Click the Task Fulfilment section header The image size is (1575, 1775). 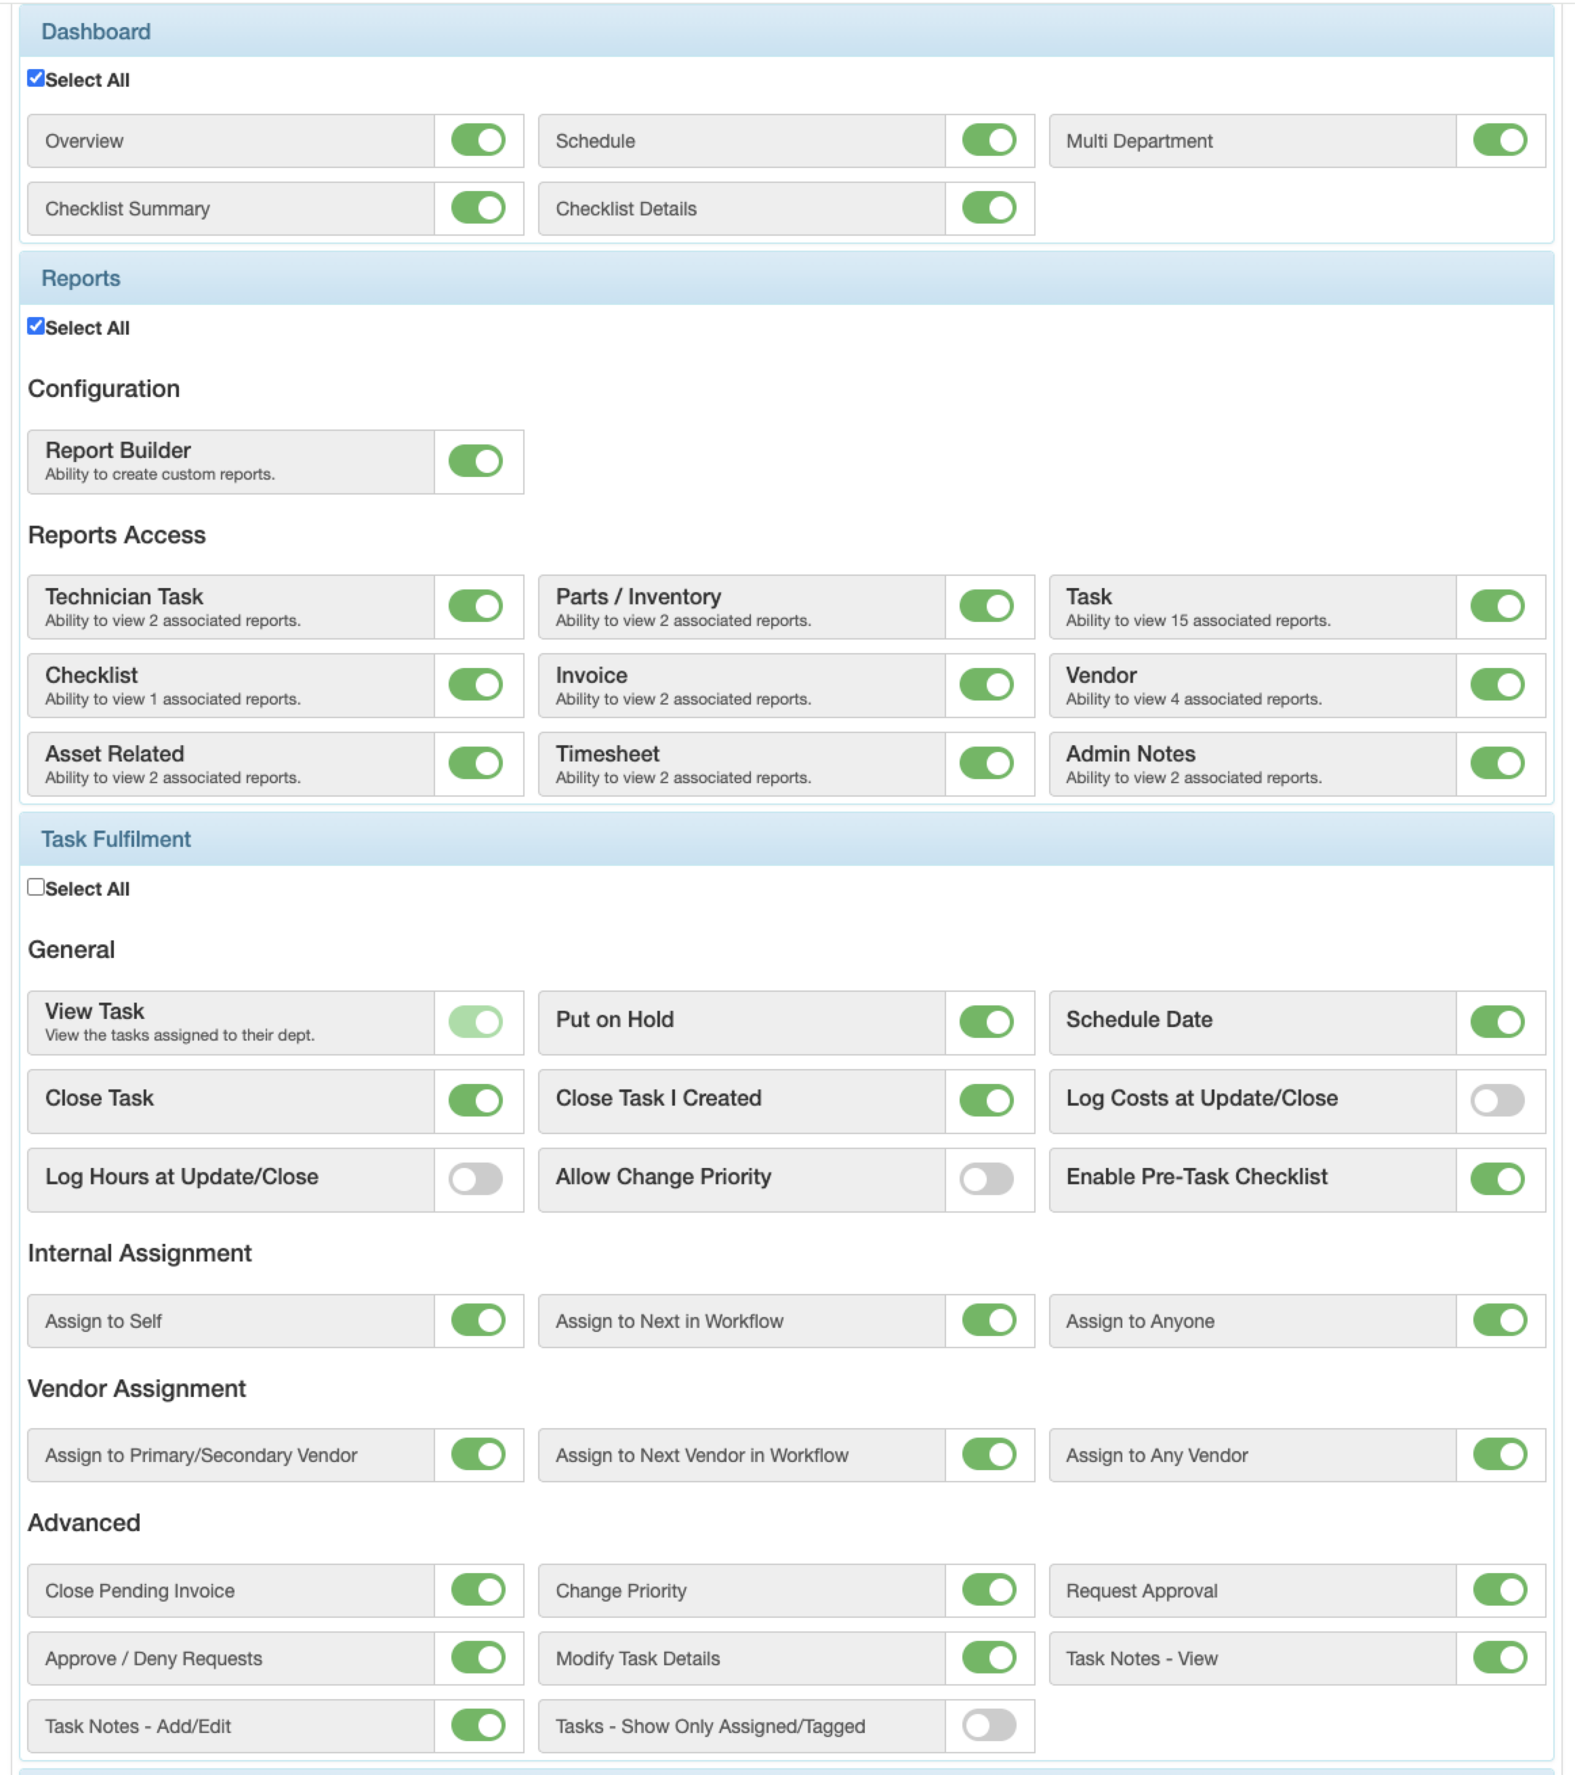(115, 839)
